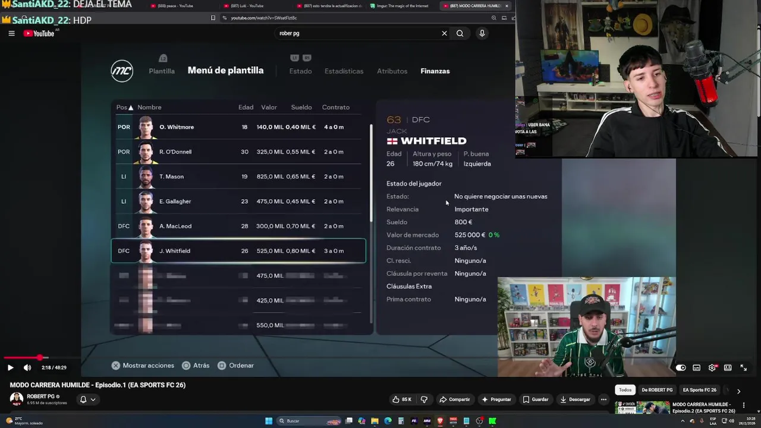Image resolution: width=761 pixels, height=428 pixels.
Task: Open the player settings gear
Action: click(712, 367)
